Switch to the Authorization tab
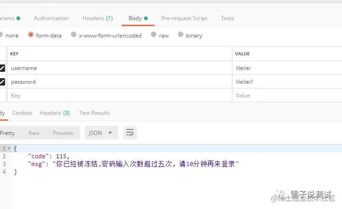 click(51, 18)
